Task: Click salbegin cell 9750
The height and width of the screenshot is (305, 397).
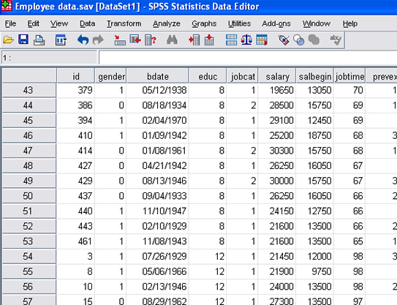Action: point(314,271)
